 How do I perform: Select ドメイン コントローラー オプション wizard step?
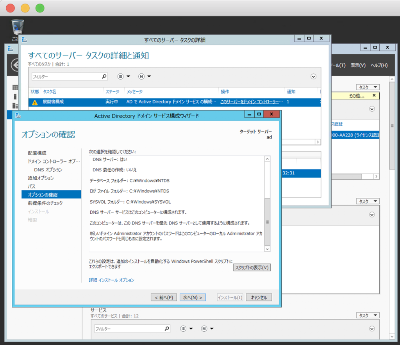(54, 161)
